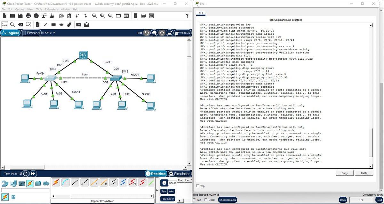The height and width of the screenshot is (204, 384).
Task: Zoom in on the workspace
Action: [x=94, y=16]
